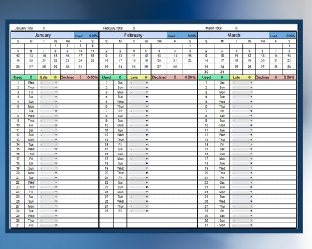Open the dropdown for February 14 Fri row
The width and height of the screenshot is (312, 249).
(139, 144)
